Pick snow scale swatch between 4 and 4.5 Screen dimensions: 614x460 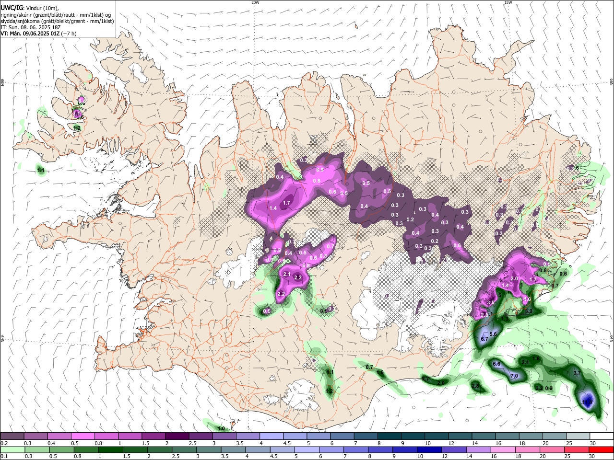(271, 437)
